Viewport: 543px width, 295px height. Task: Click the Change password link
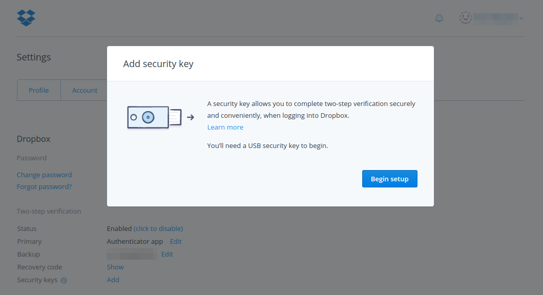(x=45, y=175)
